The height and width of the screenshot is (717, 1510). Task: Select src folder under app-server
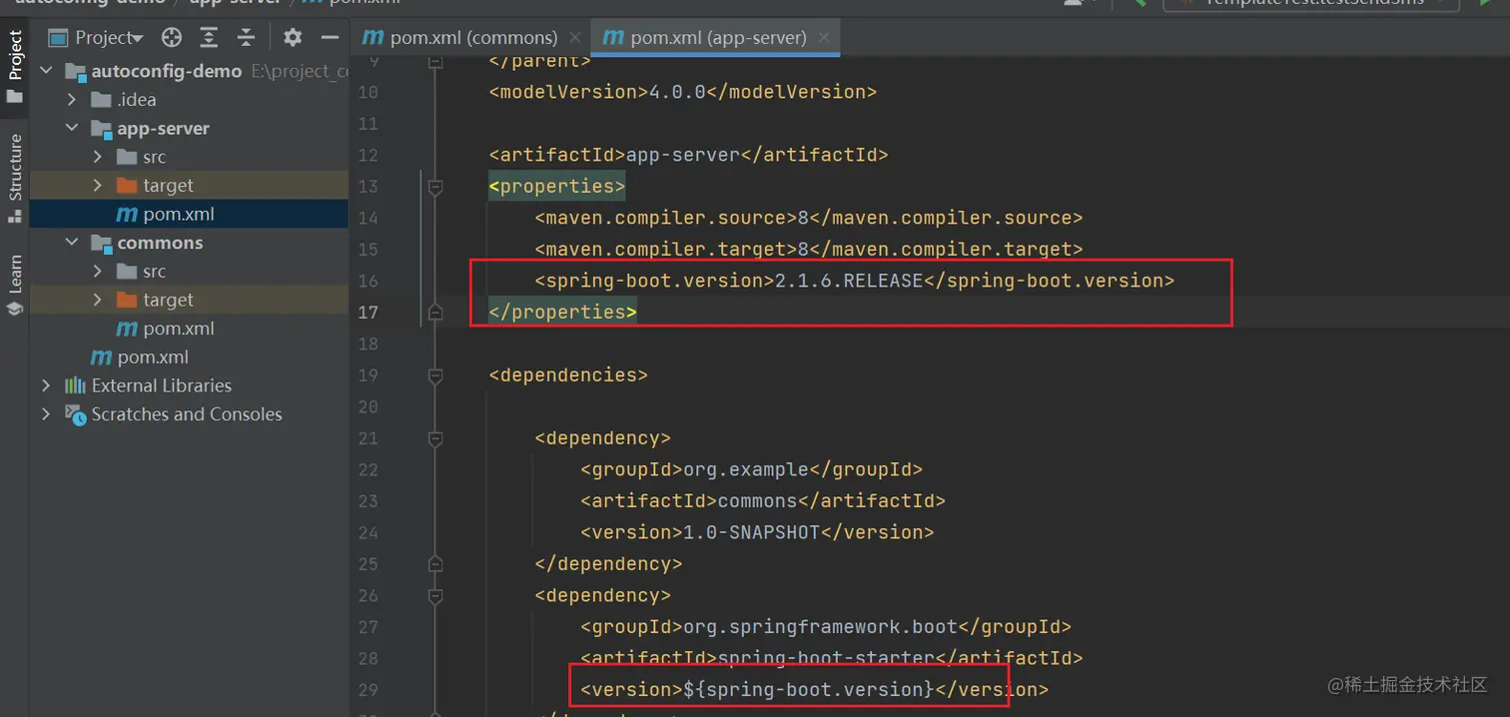click(x=154, y=157)
